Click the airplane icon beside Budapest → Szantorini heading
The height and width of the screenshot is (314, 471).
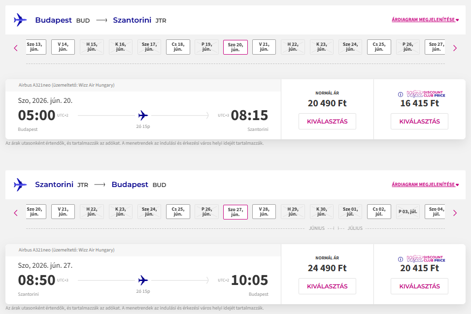[x=20, y=20]
